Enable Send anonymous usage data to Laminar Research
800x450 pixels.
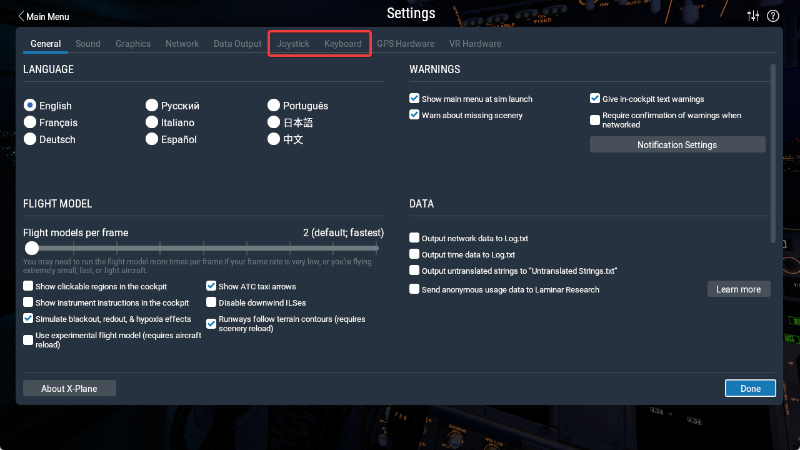point(414,289)
